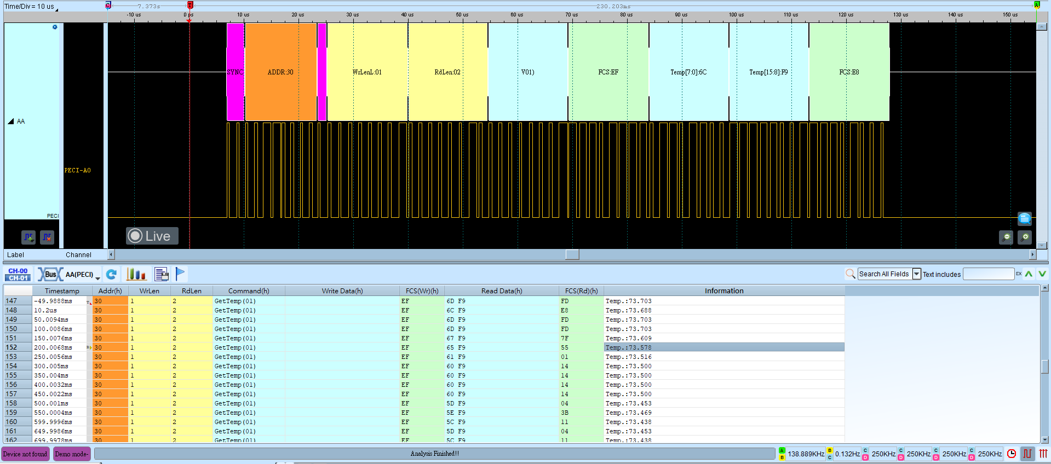1051x464 pixels.
Task: Click the table vertical scrollbar thumb
Action: (x=1045, y=367)
